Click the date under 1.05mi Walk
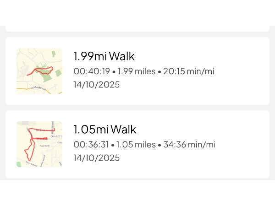 [96, 158]
